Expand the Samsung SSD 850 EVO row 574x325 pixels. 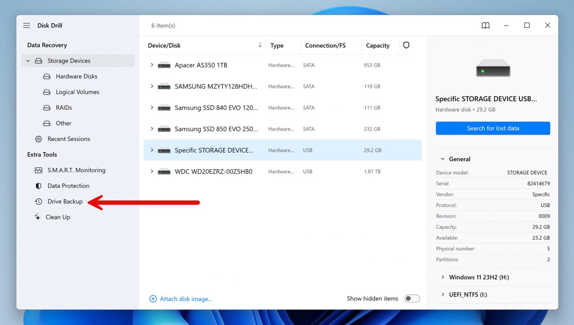[x=152, y=129]
